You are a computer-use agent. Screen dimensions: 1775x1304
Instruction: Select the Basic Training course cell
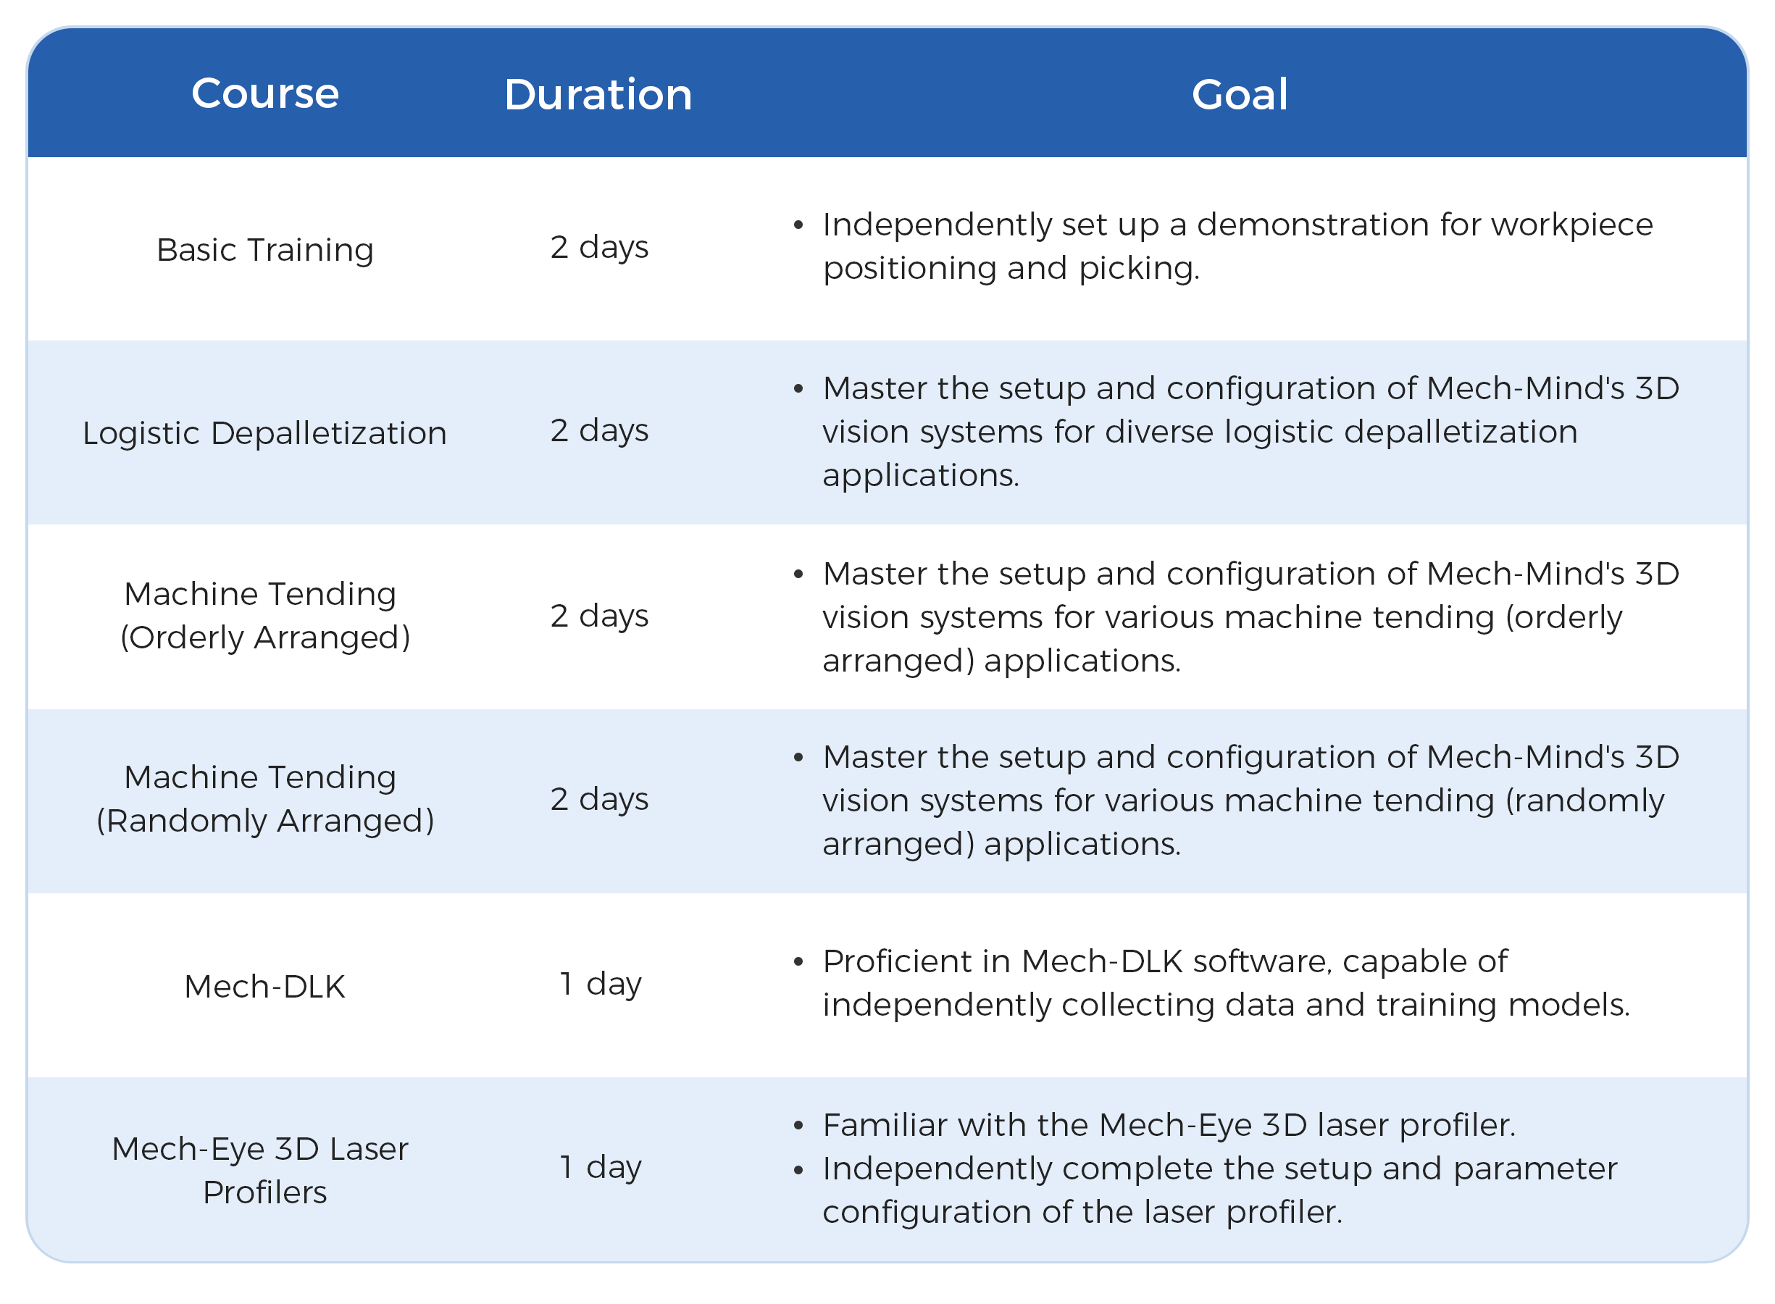coord(265,249)
